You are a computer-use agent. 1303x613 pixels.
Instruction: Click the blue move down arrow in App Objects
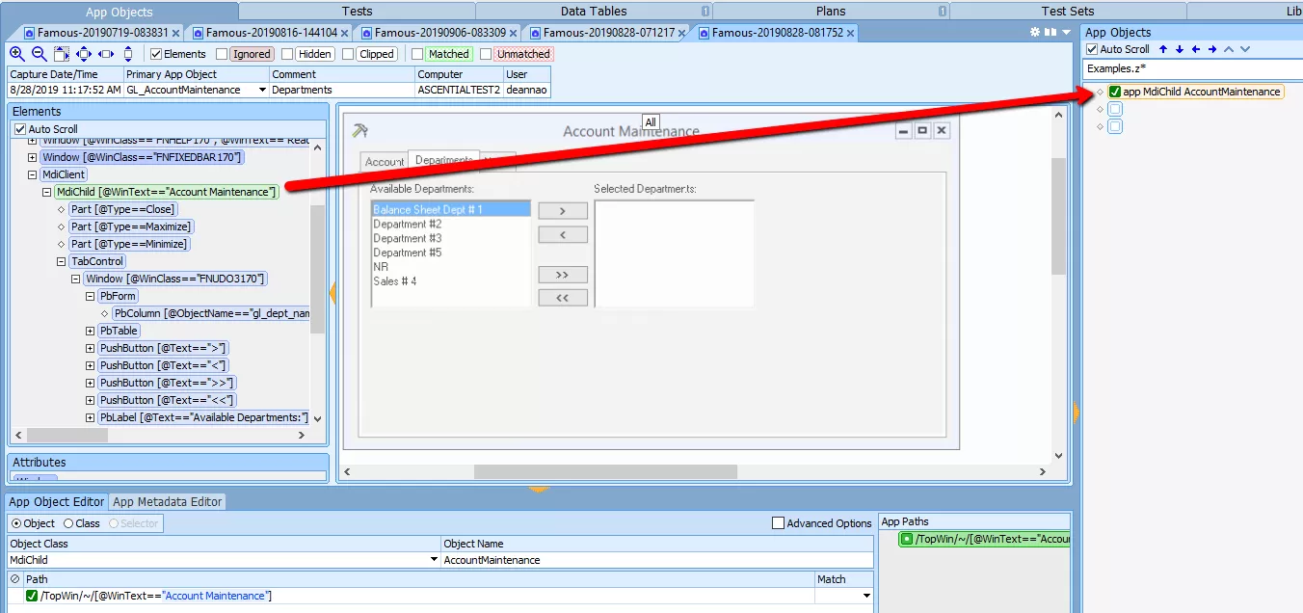[1180, 49]
